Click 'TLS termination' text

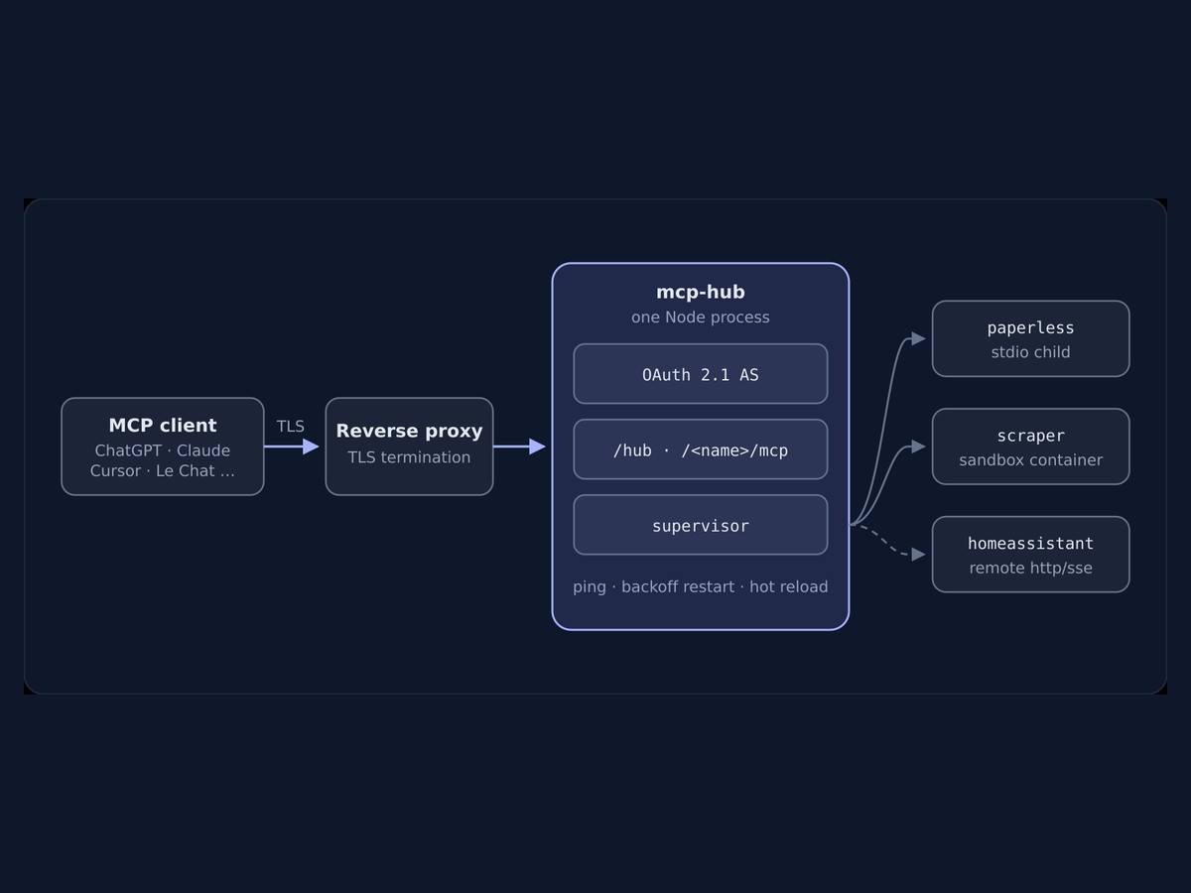[409, 457]
